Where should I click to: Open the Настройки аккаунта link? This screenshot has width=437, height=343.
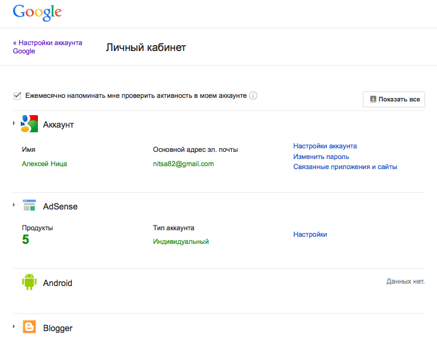pyautogui.click(x=325, y=146)
